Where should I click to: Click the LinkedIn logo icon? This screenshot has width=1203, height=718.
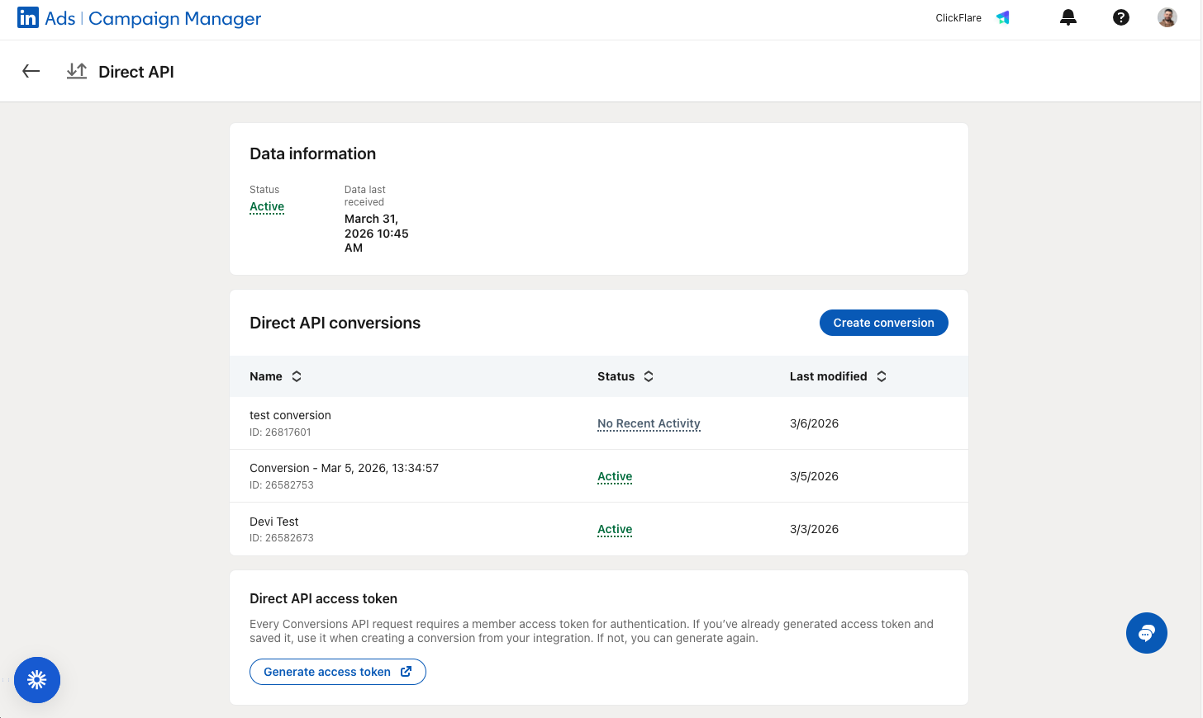click(28, 18)
